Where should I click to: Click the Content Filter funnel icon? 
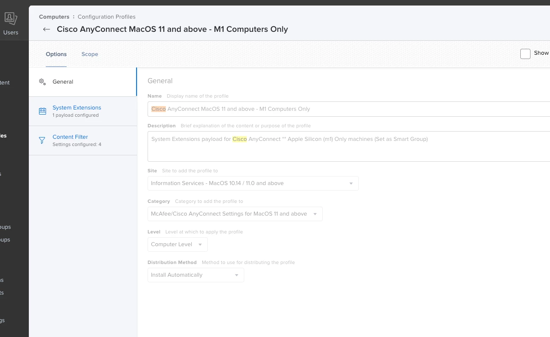pos(42,140)
